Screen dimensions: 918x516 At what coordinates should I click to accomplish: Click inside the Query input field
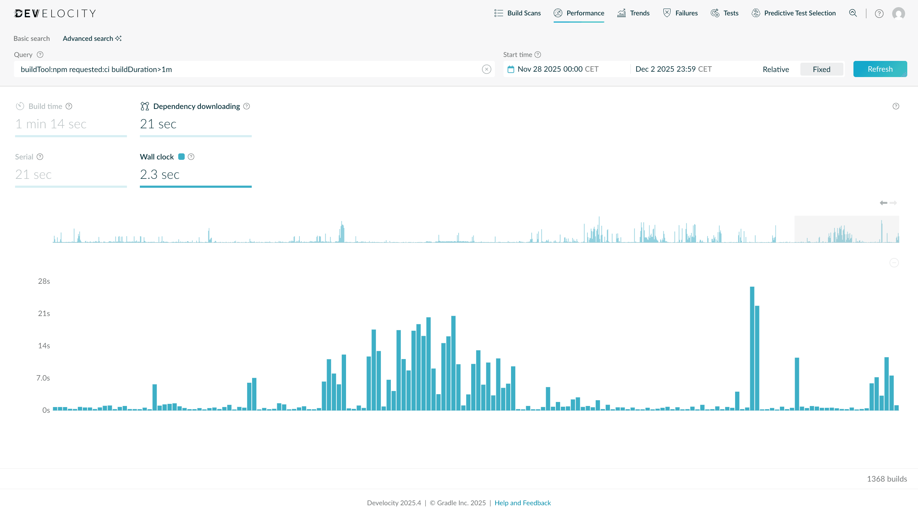(251, 69)
